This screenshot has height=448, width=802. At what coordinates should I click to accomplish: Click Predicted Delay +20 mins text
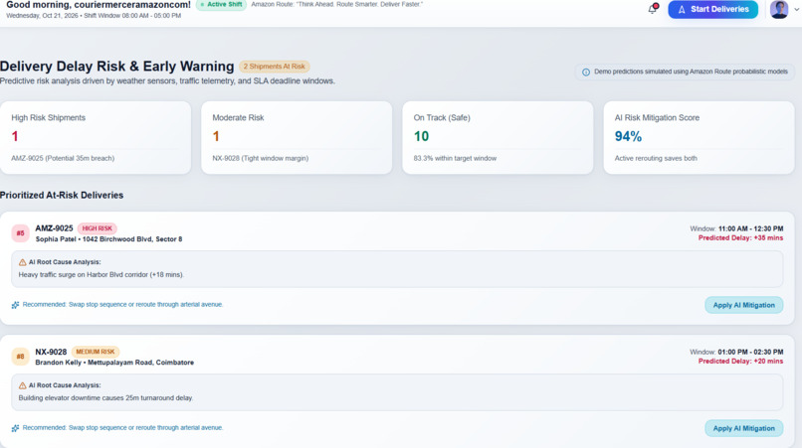click(x=740, y=362)
